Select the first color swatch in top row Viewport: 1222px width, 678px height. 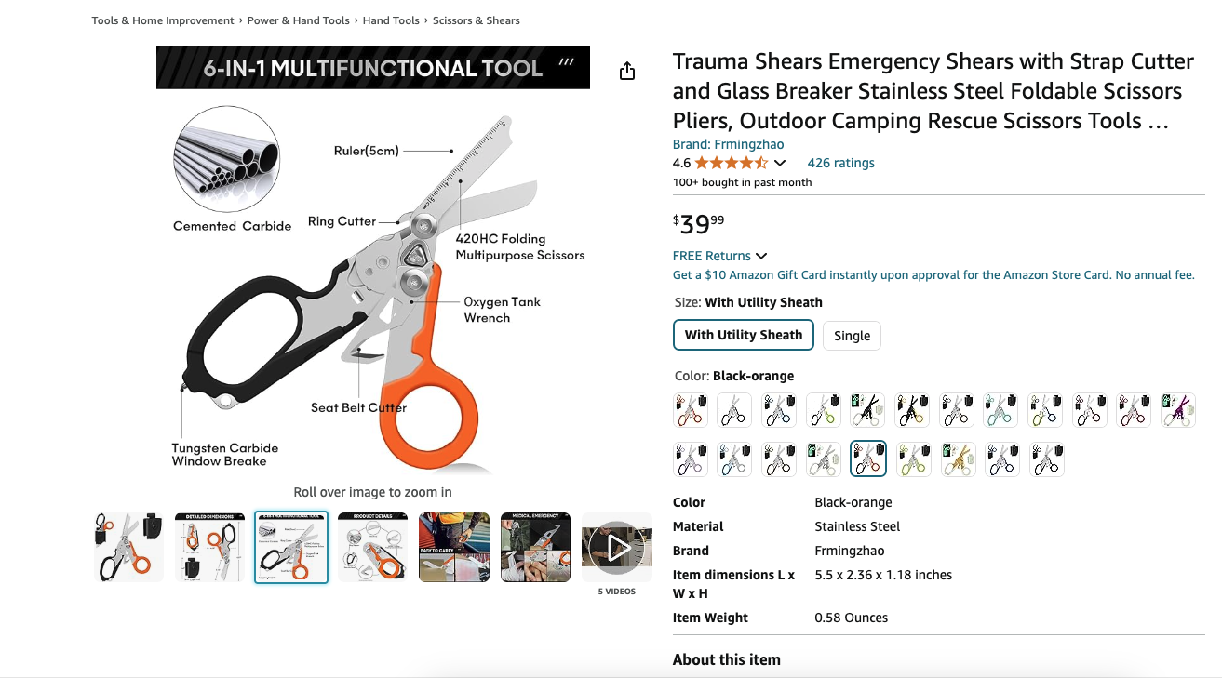click(691, 410)
